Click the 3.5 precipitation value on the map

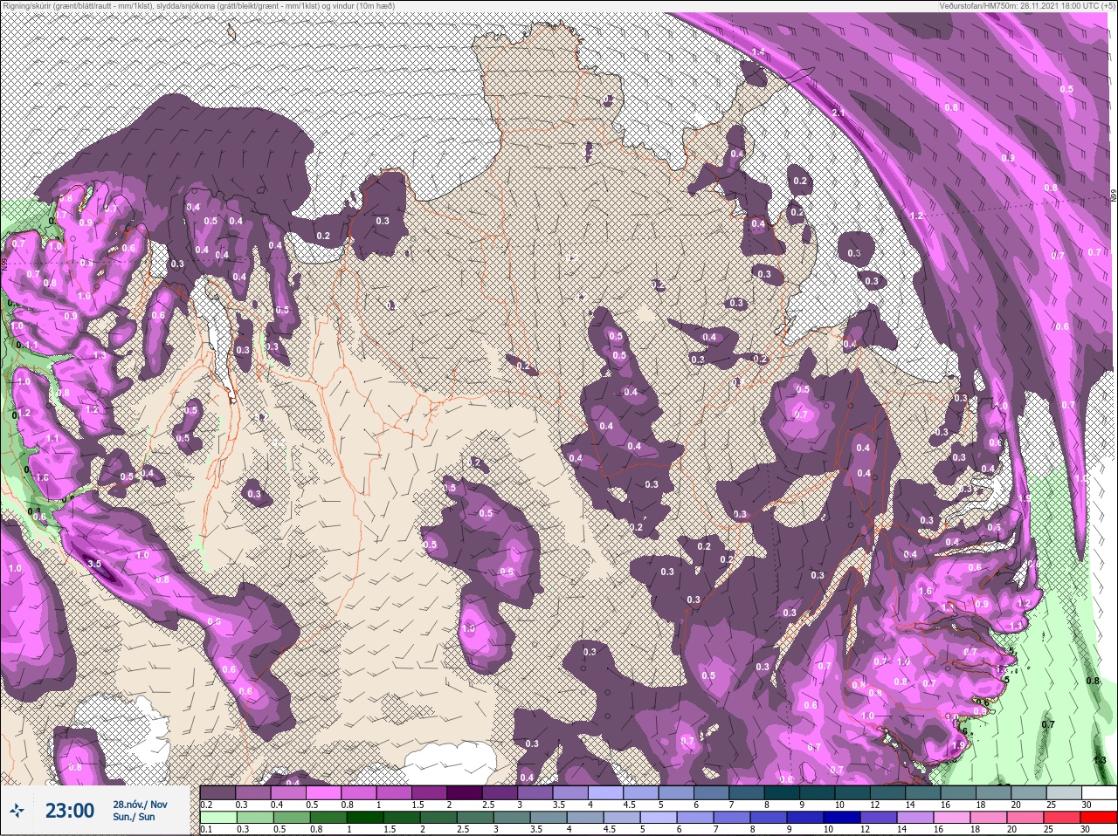(95, 564)
